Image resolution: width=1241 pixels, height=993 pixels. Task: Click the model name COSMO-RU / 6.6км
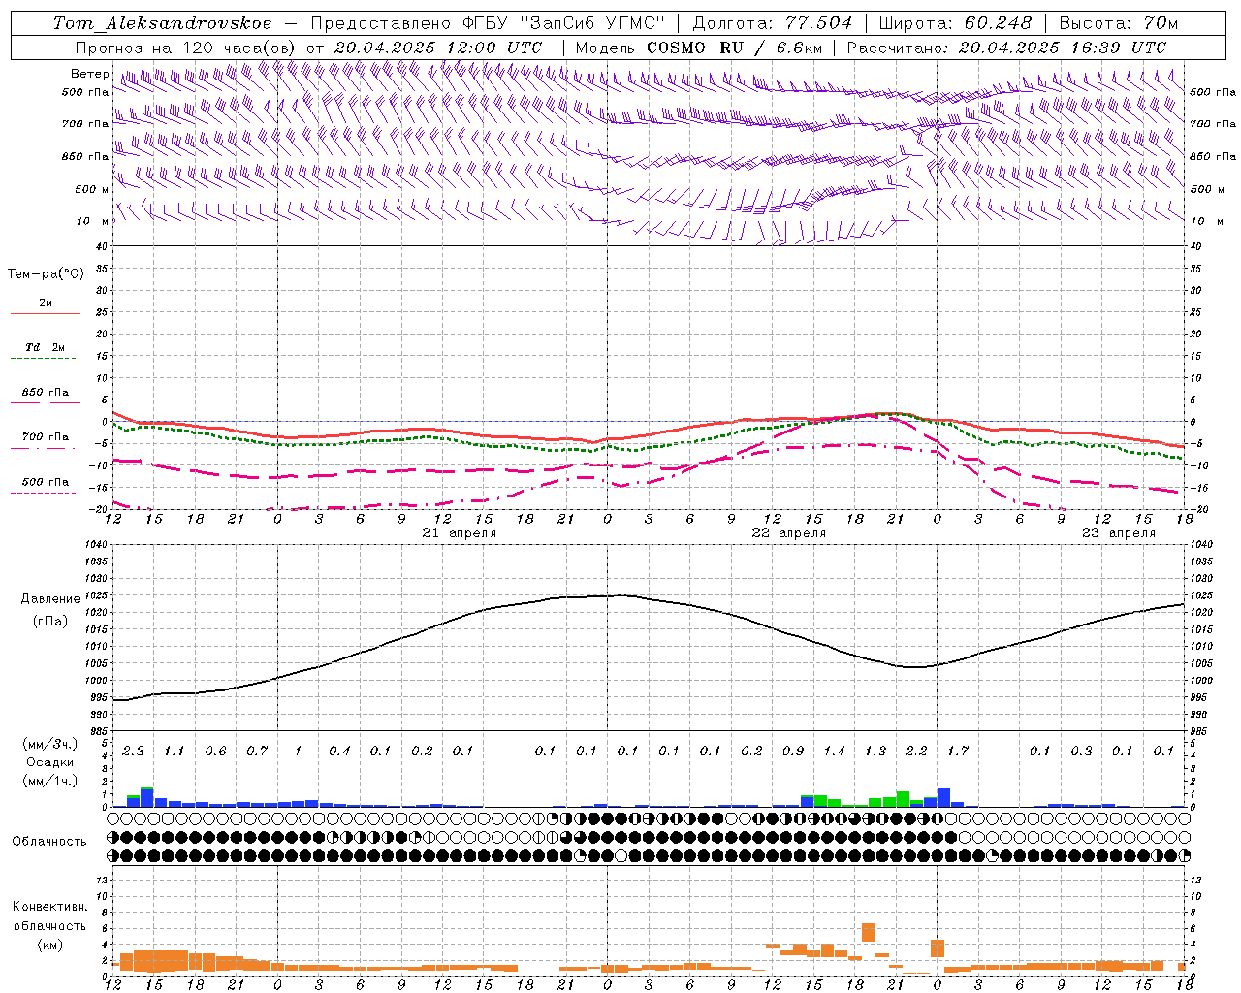735,48
